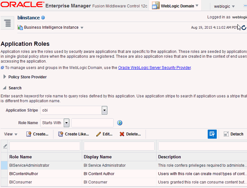
Task: Click the Oracle logo
Action: coord(22,5)
